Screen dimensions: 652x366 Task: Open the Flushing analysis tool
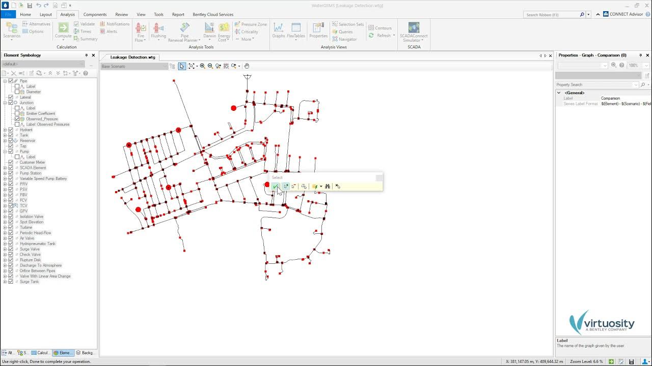point(158,32)
